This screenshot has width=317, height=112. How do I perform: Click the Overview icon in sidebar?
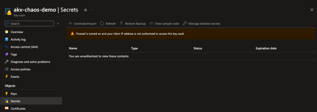[x=7, y=32]
